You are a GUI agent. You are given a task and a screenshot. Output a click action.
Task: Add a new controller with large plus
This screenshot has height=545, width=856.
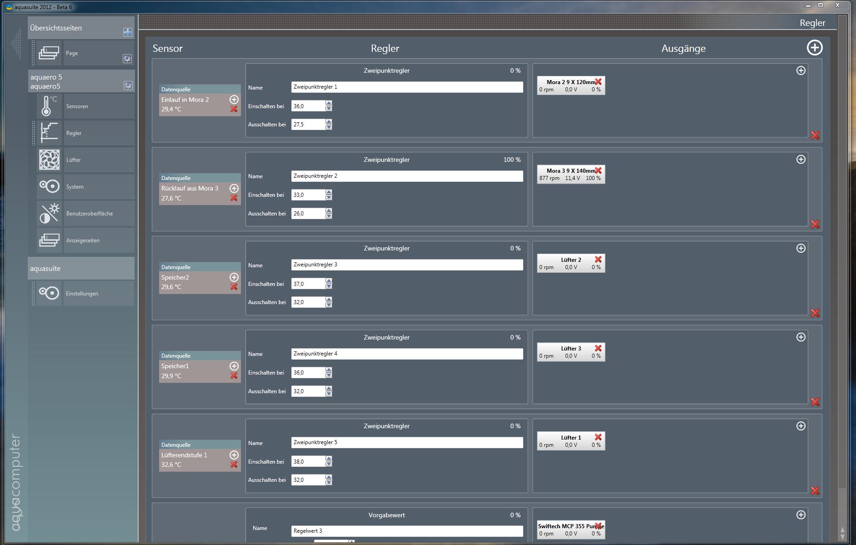tap(815, 48)
